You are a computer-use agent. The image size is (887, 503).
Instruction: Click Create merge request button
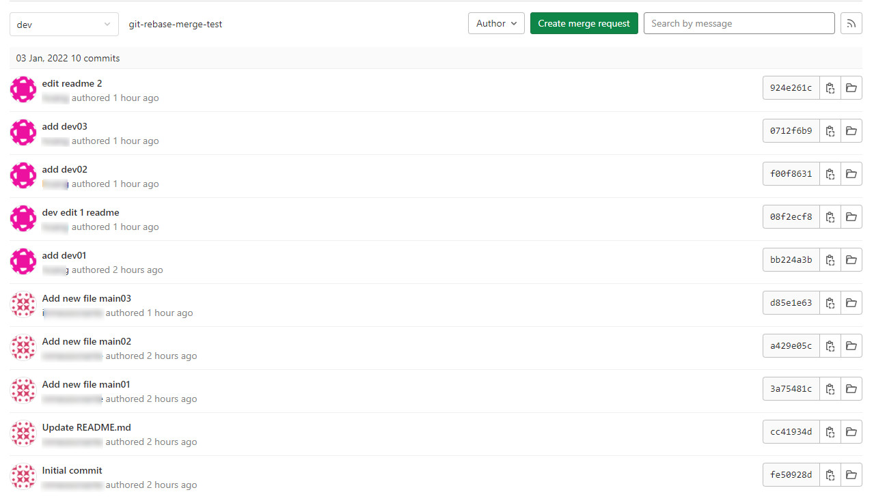pyautogui.click(x=584, y=23)
